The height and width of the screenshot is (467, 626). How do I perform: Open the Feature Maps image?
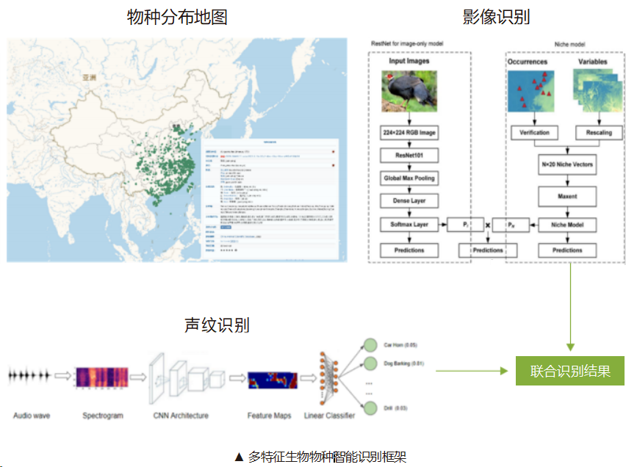pos(271,380)
